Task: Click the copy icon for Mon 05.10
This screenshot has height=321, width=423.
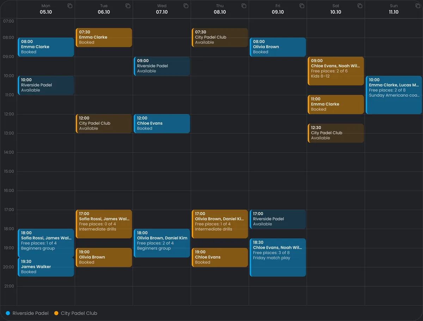Action: point(70,6)
